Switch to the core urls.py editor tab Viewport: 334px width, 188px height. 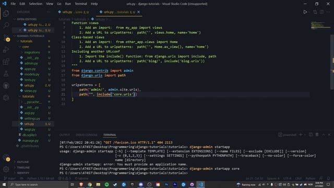pos(74,12)
